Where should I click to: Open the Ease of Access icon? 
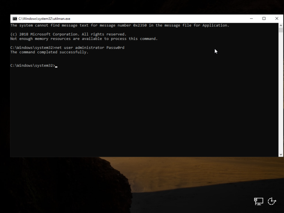(272, 201)
